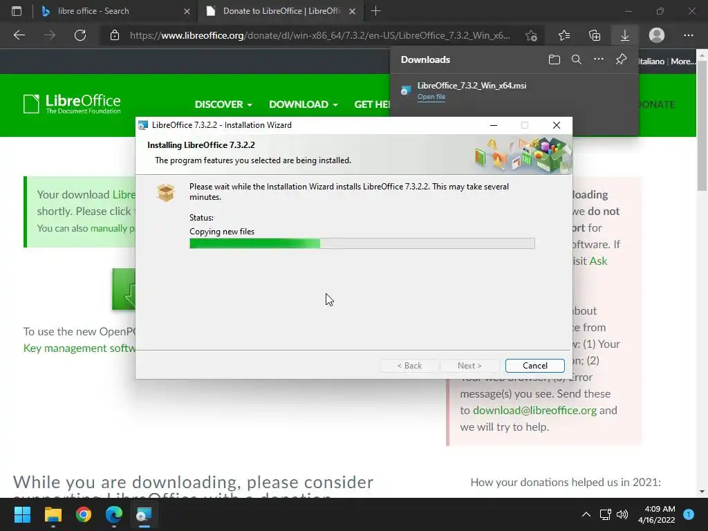Expand the DOWNLOAD menu
Viewport: 708px width, 531px height.
303,104
